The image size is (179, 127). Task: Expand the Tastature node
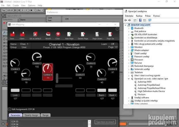point(129,72)
